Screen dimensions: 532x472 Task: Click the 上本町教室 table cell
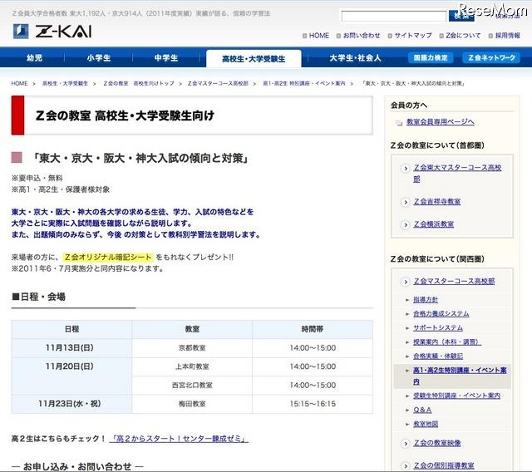point(192,366)
